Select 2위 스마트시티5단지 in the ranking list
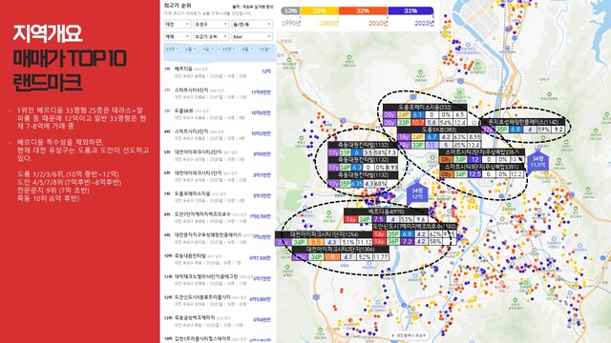Viewport: 611px width, 343px height. click(x=218, y=93)
